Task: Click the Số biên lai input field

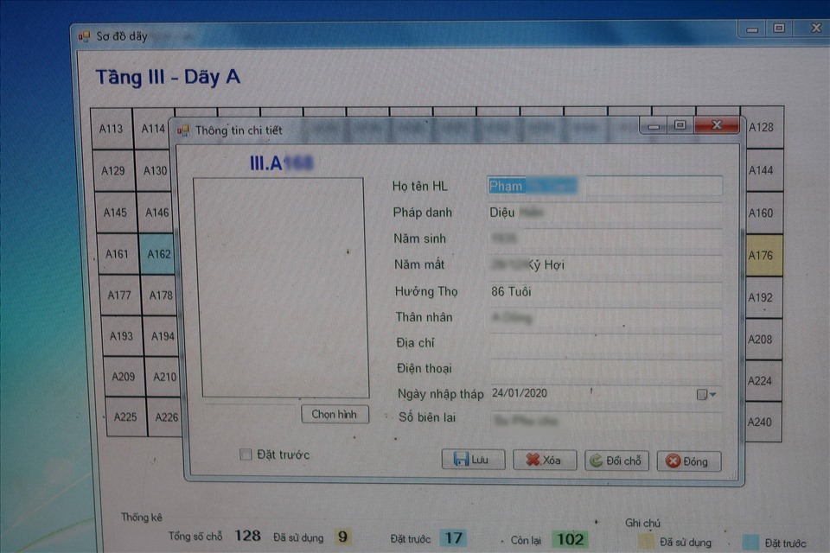Action: [x=607, y=422]
